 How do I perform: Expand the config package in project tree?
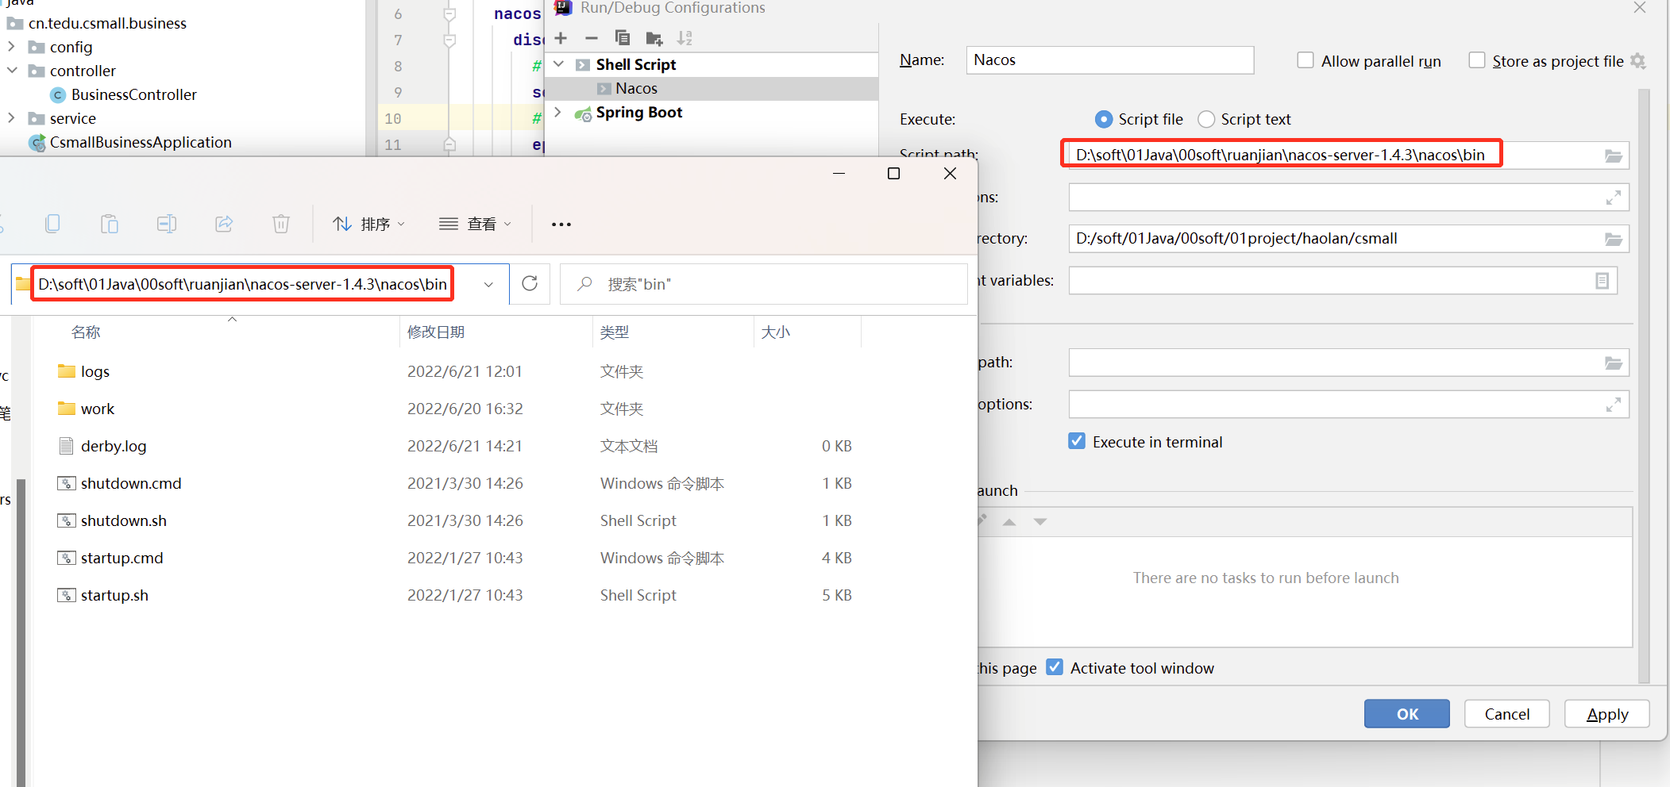tap(11, 47)
